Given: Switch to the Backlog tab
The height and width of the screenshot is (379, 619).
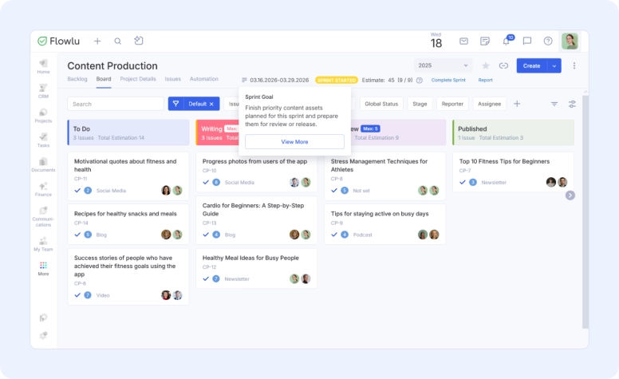Looking at the screenshot, I should coord(77,79).
